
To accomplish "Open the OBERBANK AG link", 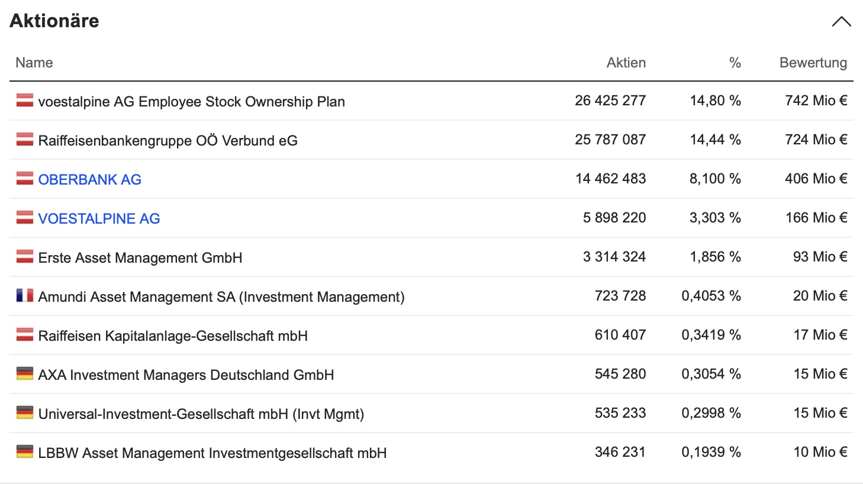I will point(89,180).
